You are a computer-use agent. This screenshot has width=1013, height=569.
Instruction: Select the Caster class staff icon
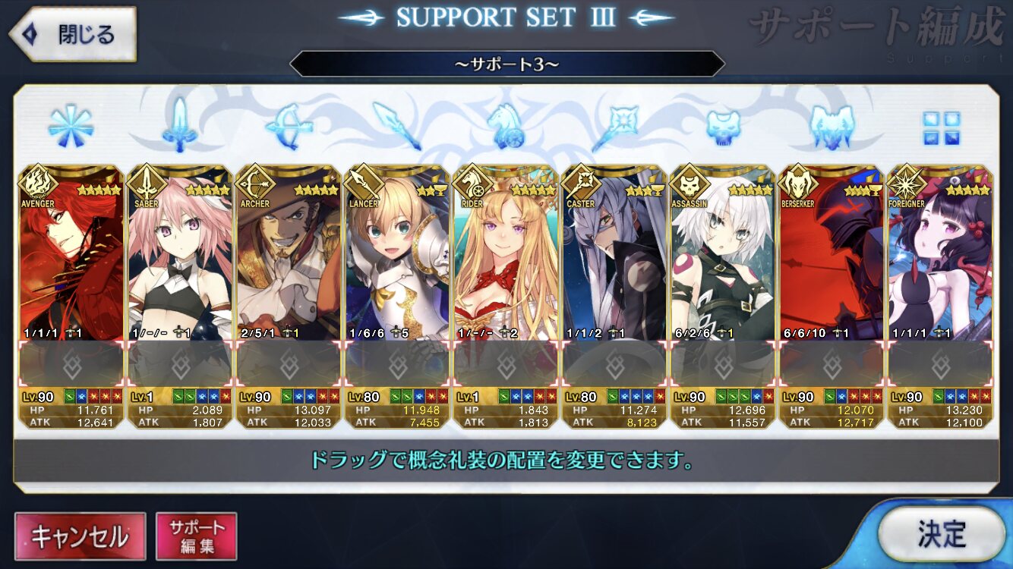pyautogui.click(x=614, y=126)
